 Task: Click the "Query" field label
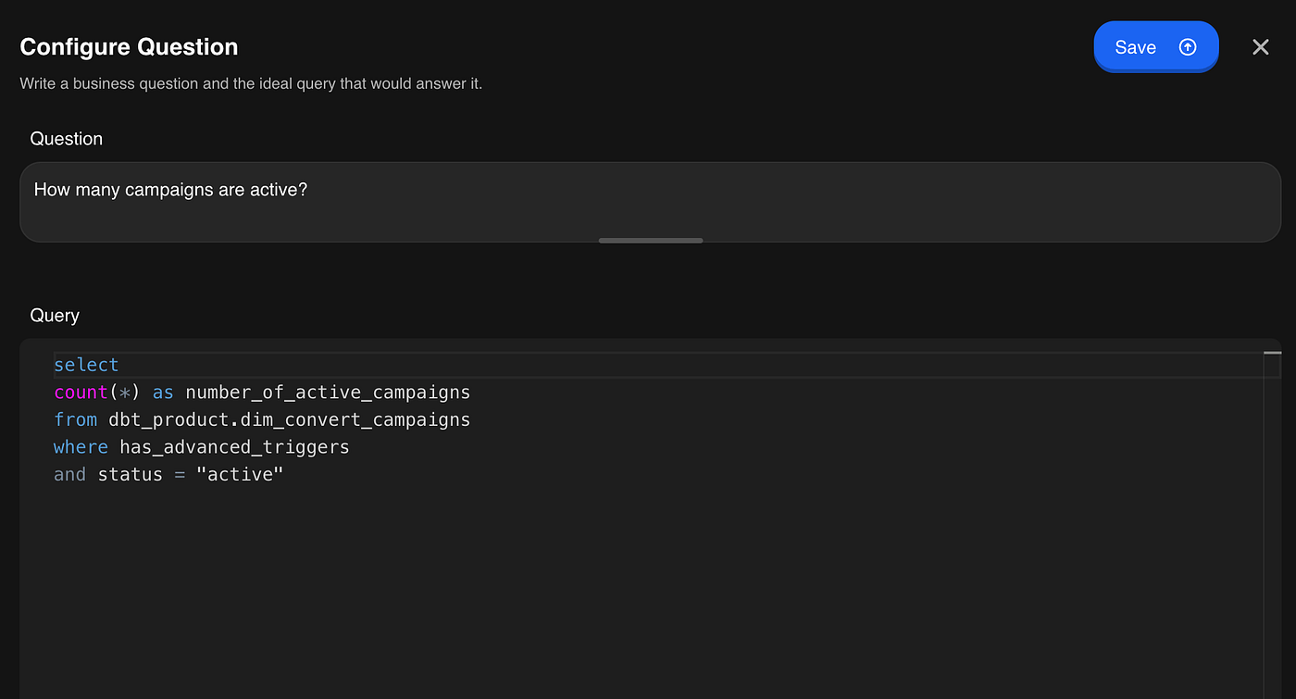point(55,316)
